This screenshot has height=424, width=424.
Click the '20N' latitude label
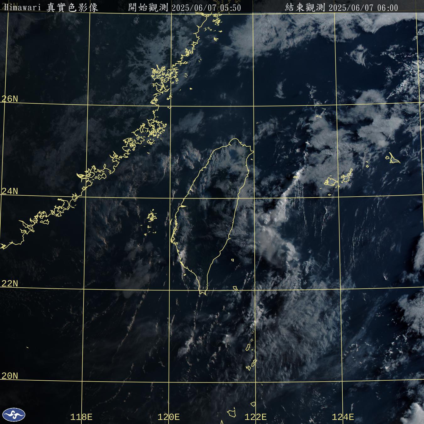coord(10,376)
